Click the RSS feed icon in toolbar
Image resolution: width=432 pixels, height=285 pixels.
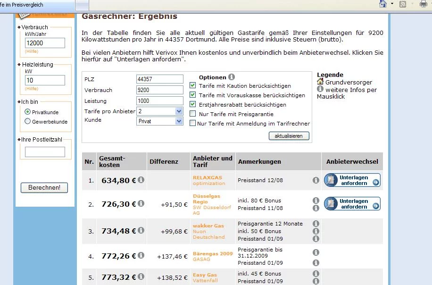click(403, 4)
